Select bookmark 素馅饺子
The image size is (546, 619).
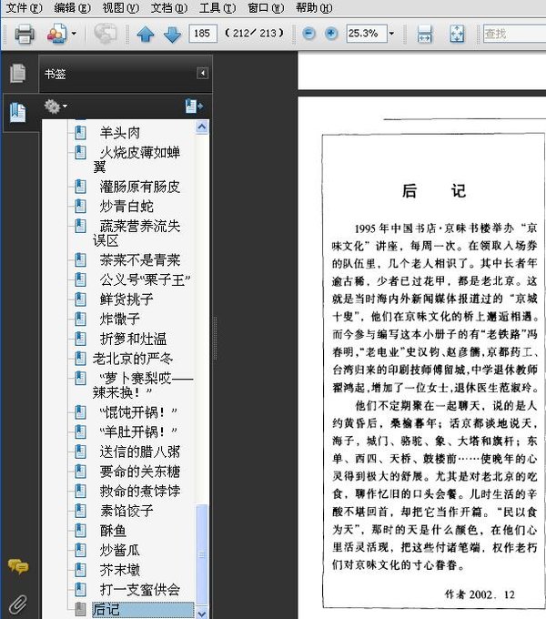126,511
